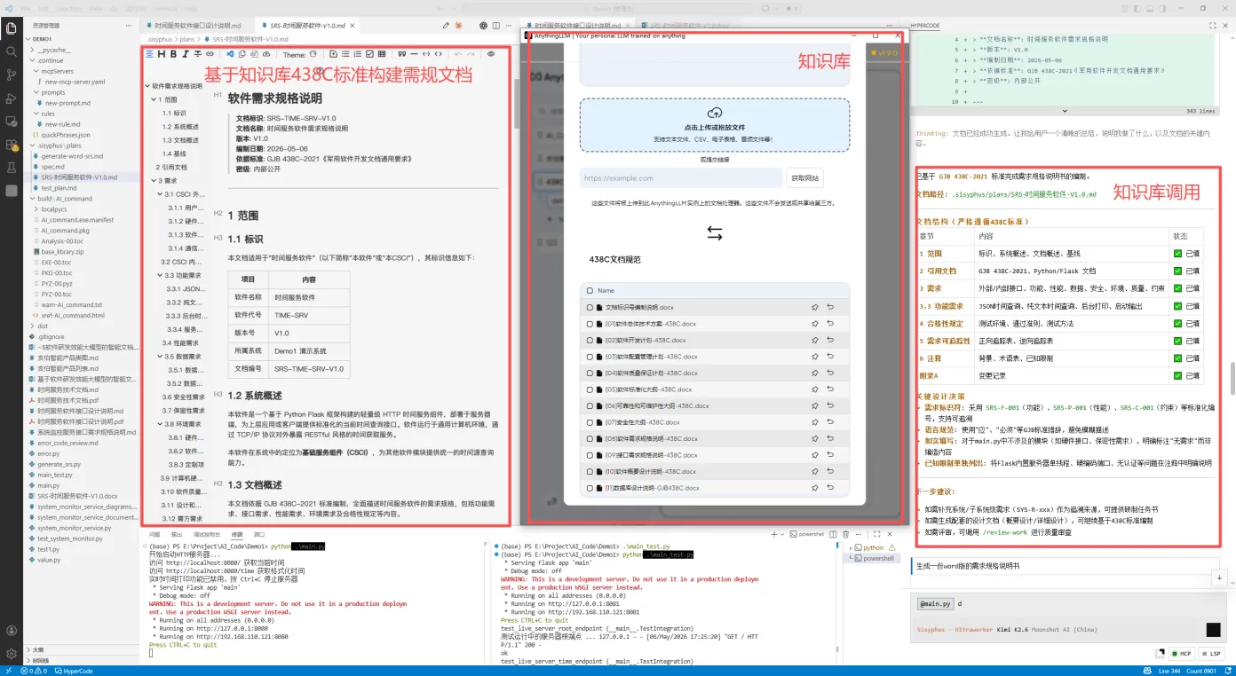Toggle the document outline icon in the toolbar
The width and height of the screenshot is (1236, 676).
(x=148, y=54)
